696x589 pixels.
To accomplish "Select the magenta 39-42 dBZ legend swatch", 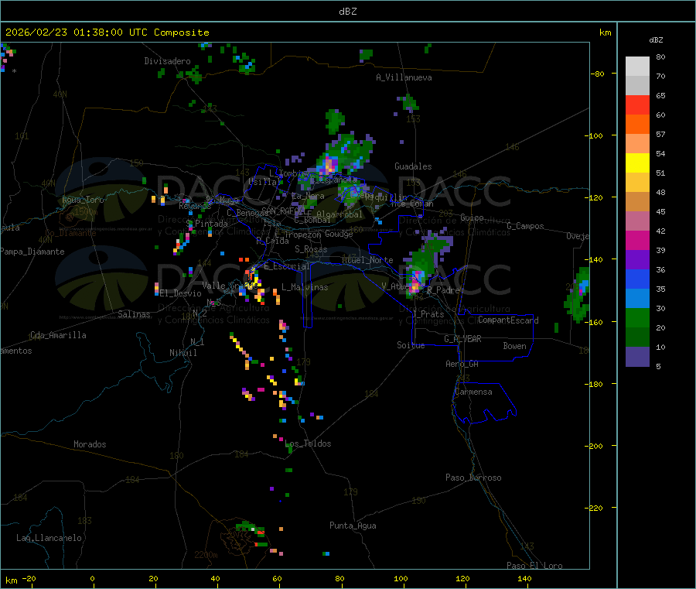I will point(637,240).
